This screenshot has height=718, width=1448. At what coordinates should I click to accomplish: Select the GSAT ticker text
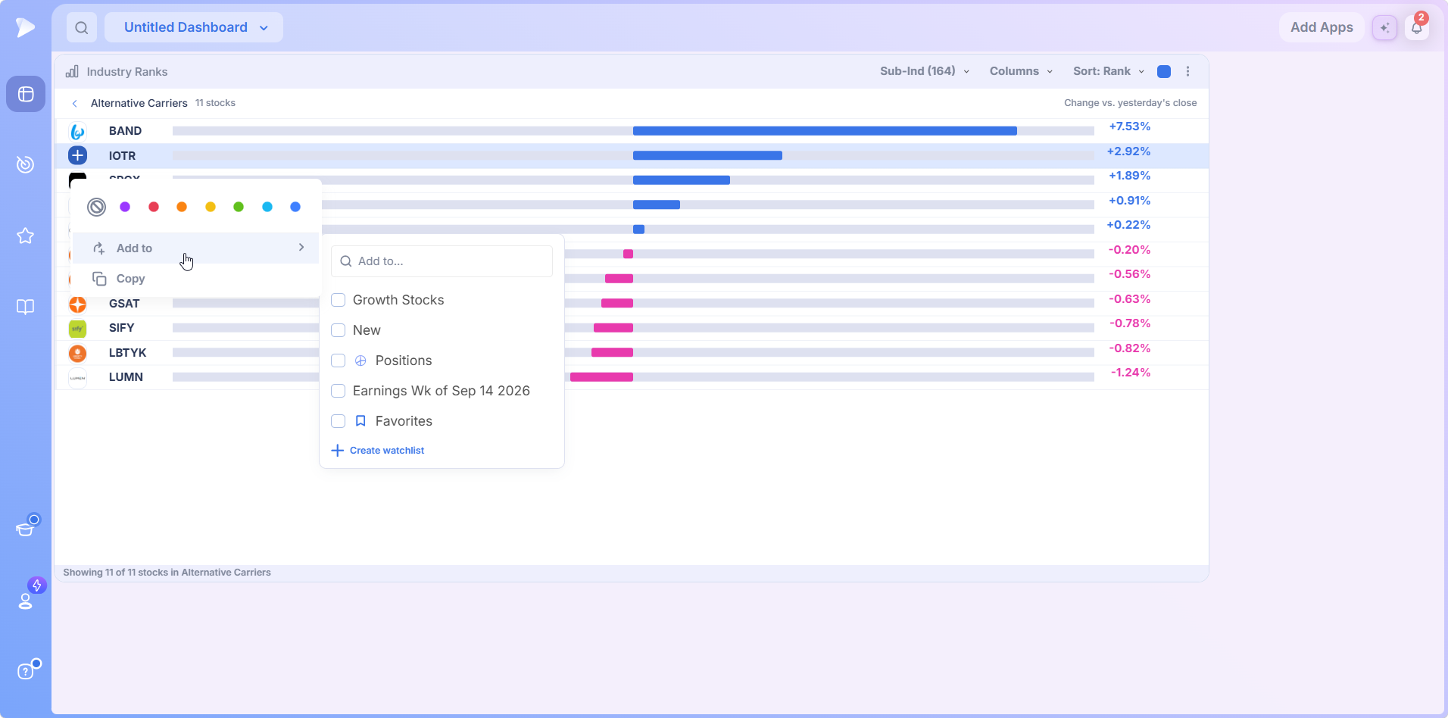tap(124, 304)
